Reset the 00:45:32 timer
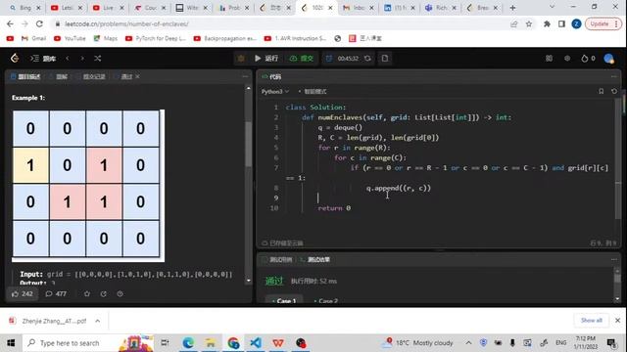The image size is (627, 352). [367, 59]
